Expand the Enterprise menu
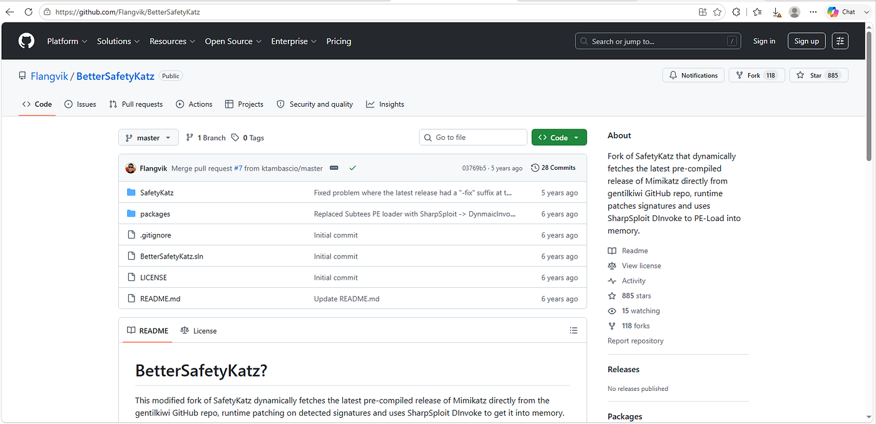Viewport: 876px width, 424px height. 294,41
